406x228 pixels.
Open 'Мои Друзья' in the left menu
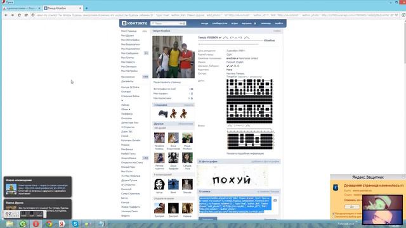(128, 35)
